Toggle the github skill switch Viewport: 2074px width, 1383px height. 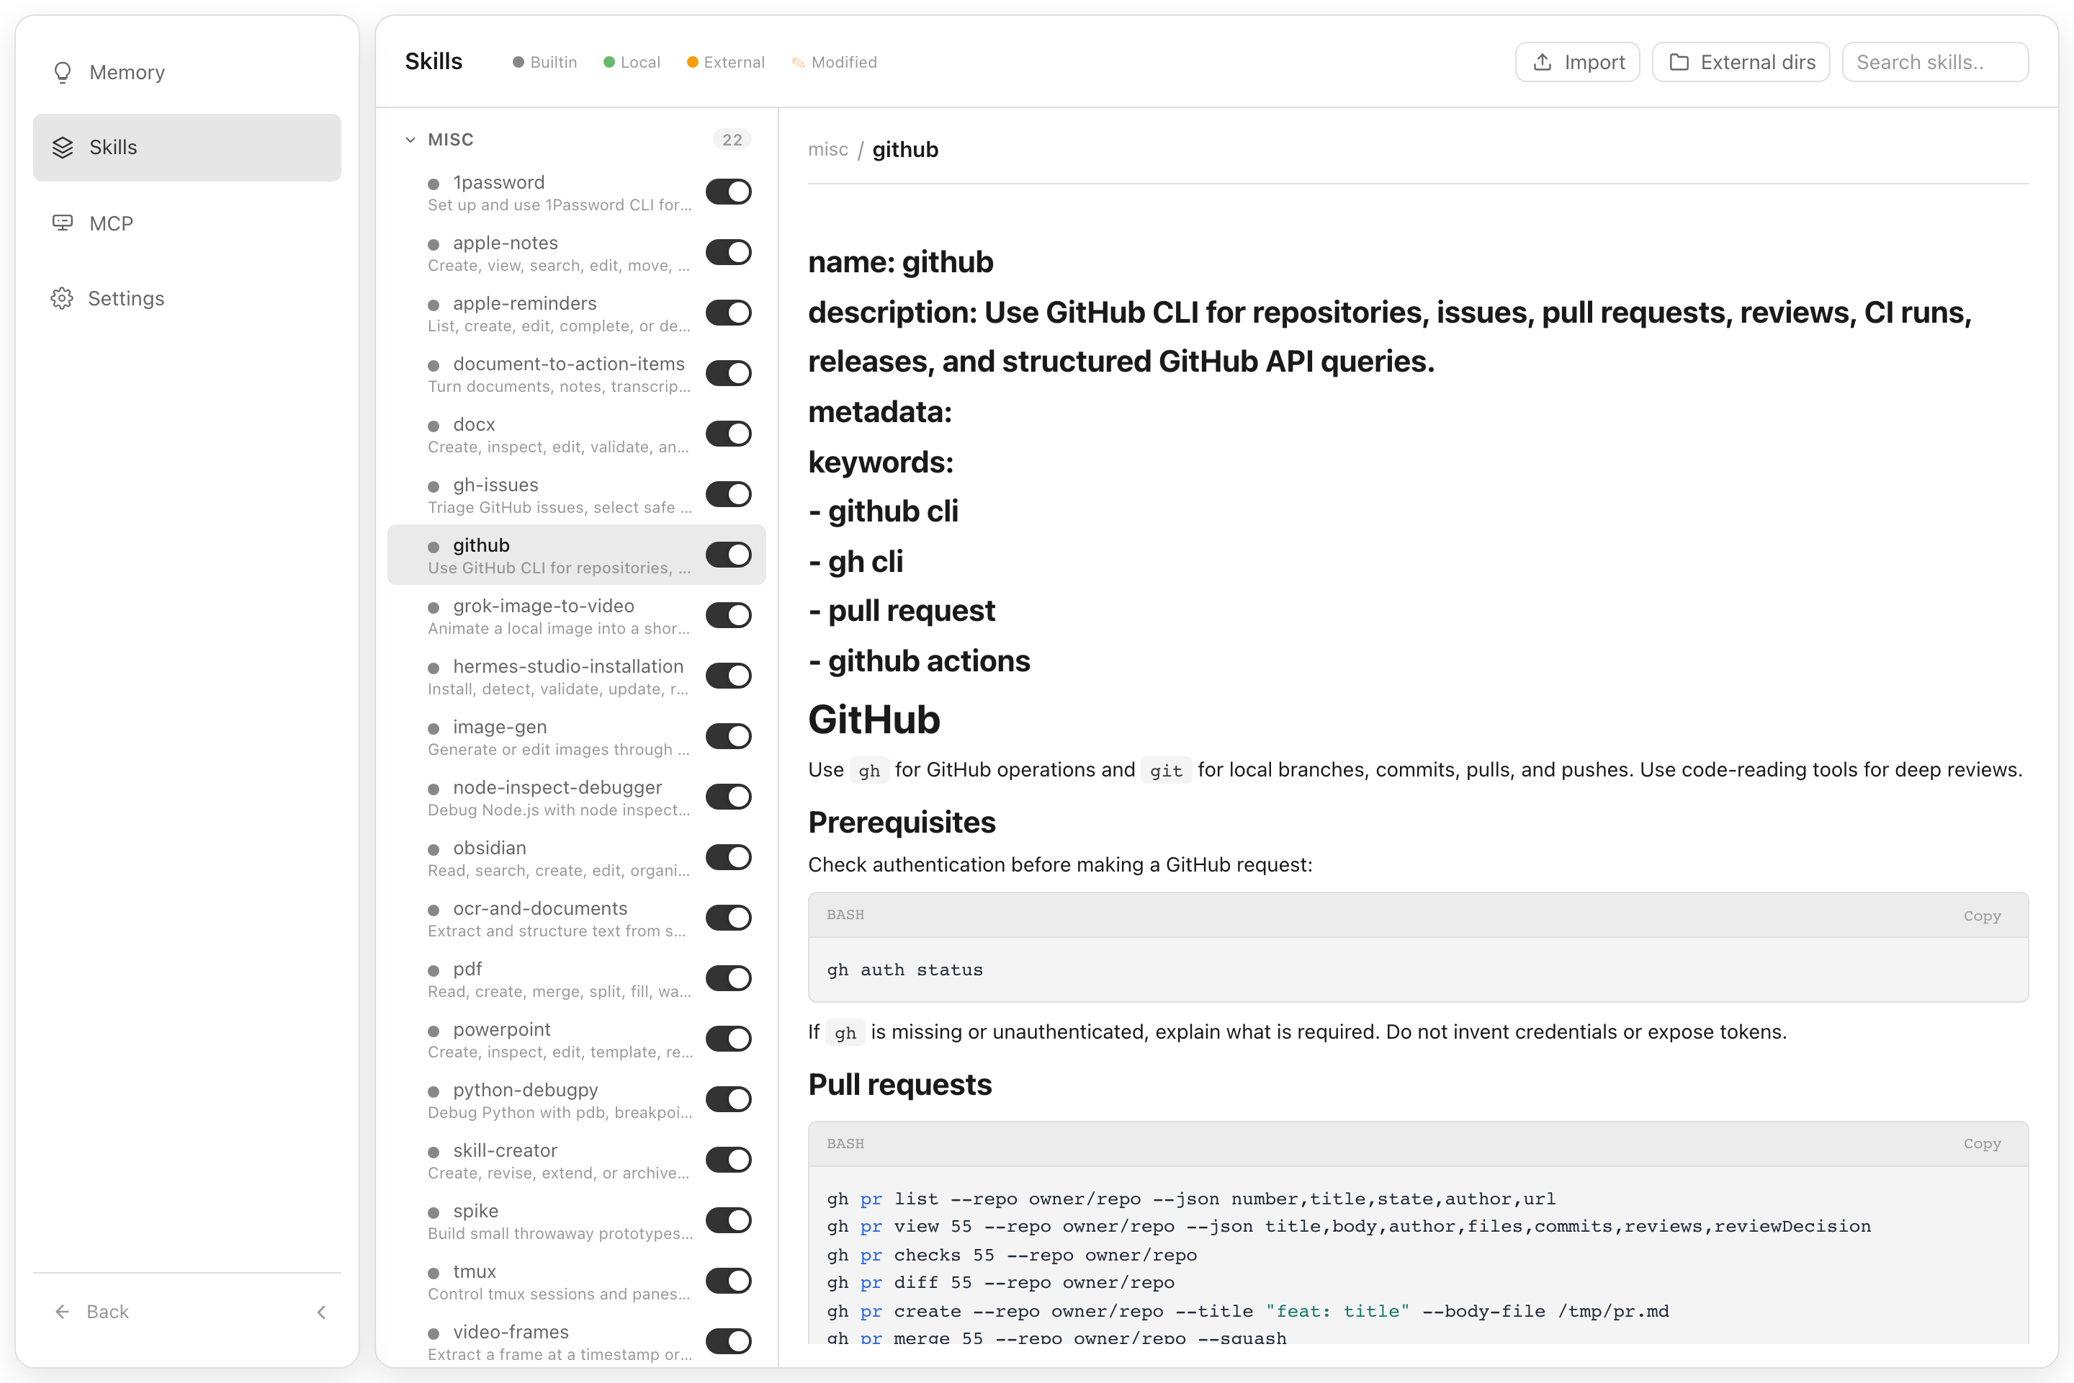coord(728,555)
